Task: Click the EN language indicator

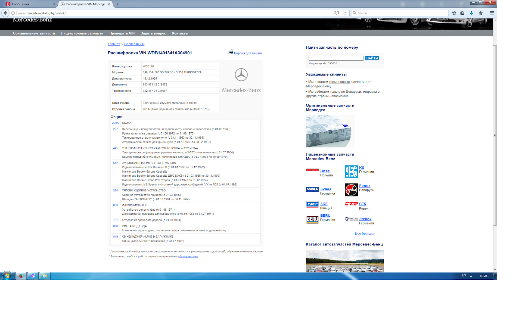Action: [x=464, y=276]
